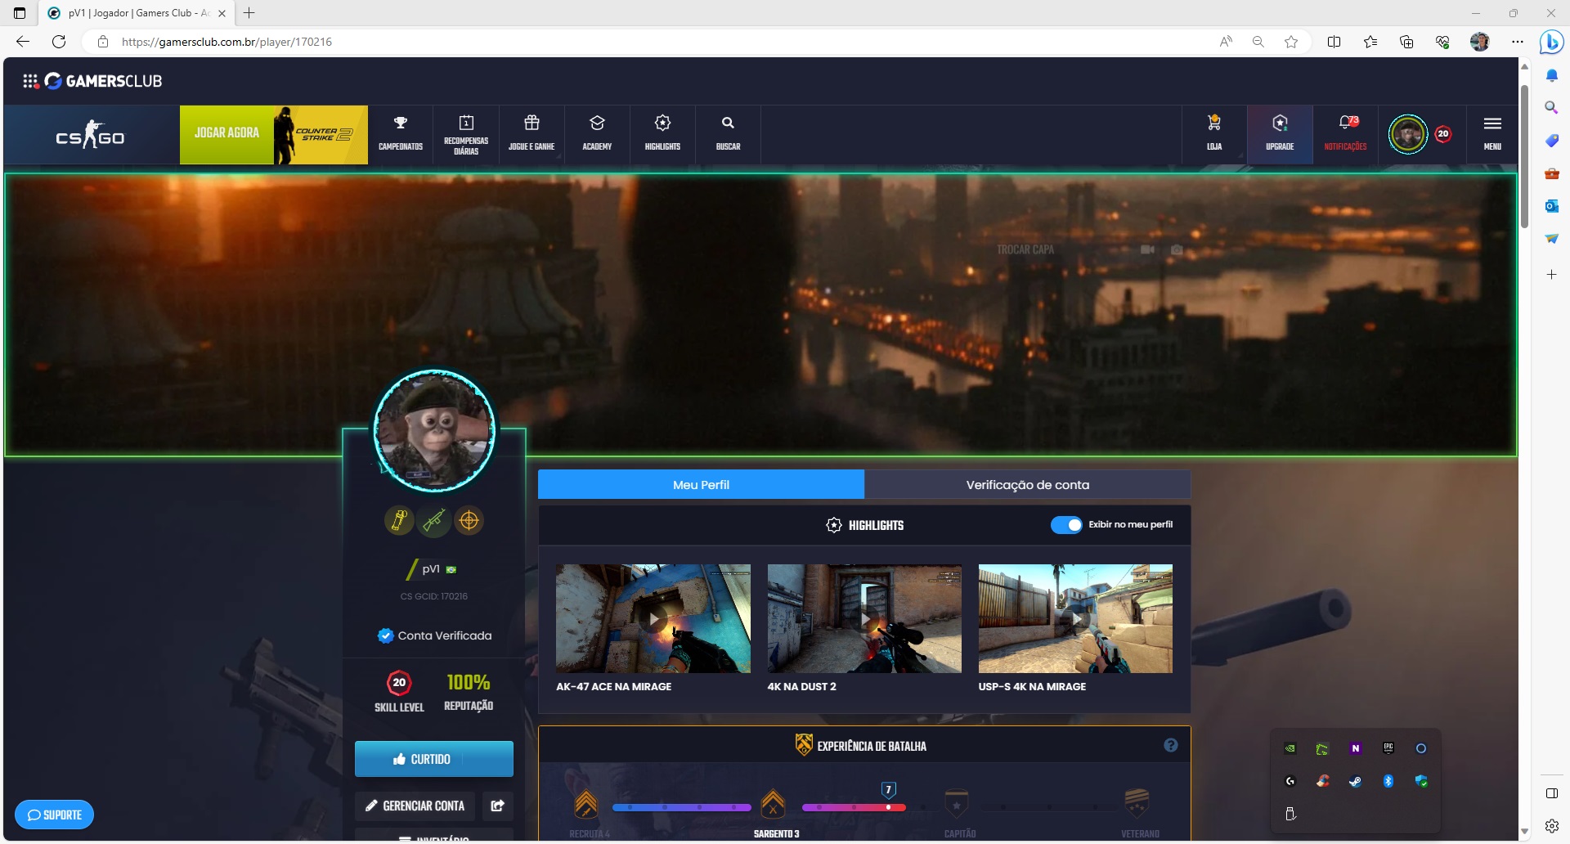Click the Epic Games tray icon
Screen dimensions: 1570x844
1388,748
